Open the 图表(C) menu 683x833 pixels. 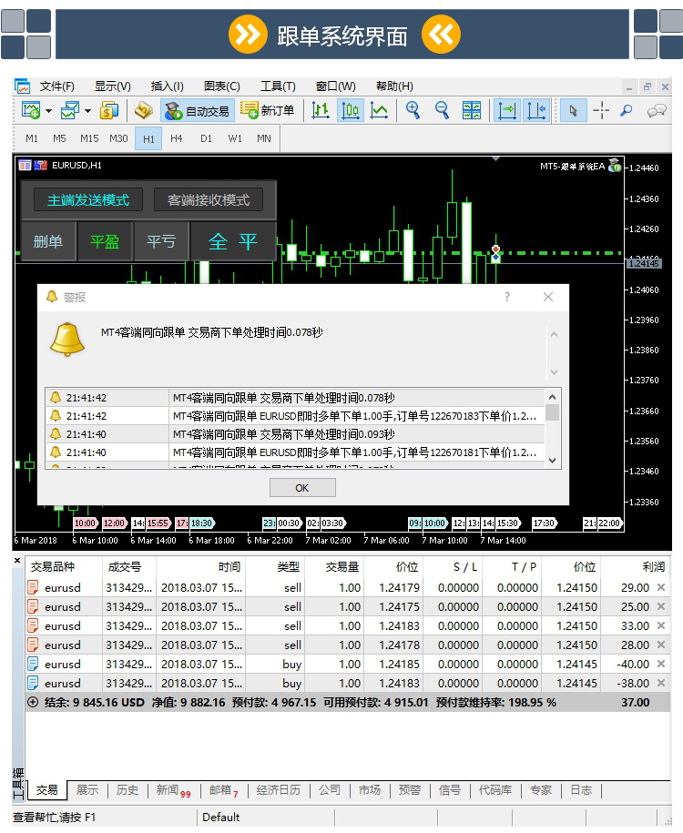pos(222,86)
